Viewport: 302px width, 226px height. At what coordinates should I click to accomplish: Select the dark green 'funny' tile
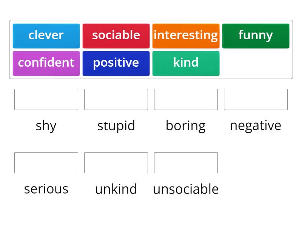tap(256, 36)
